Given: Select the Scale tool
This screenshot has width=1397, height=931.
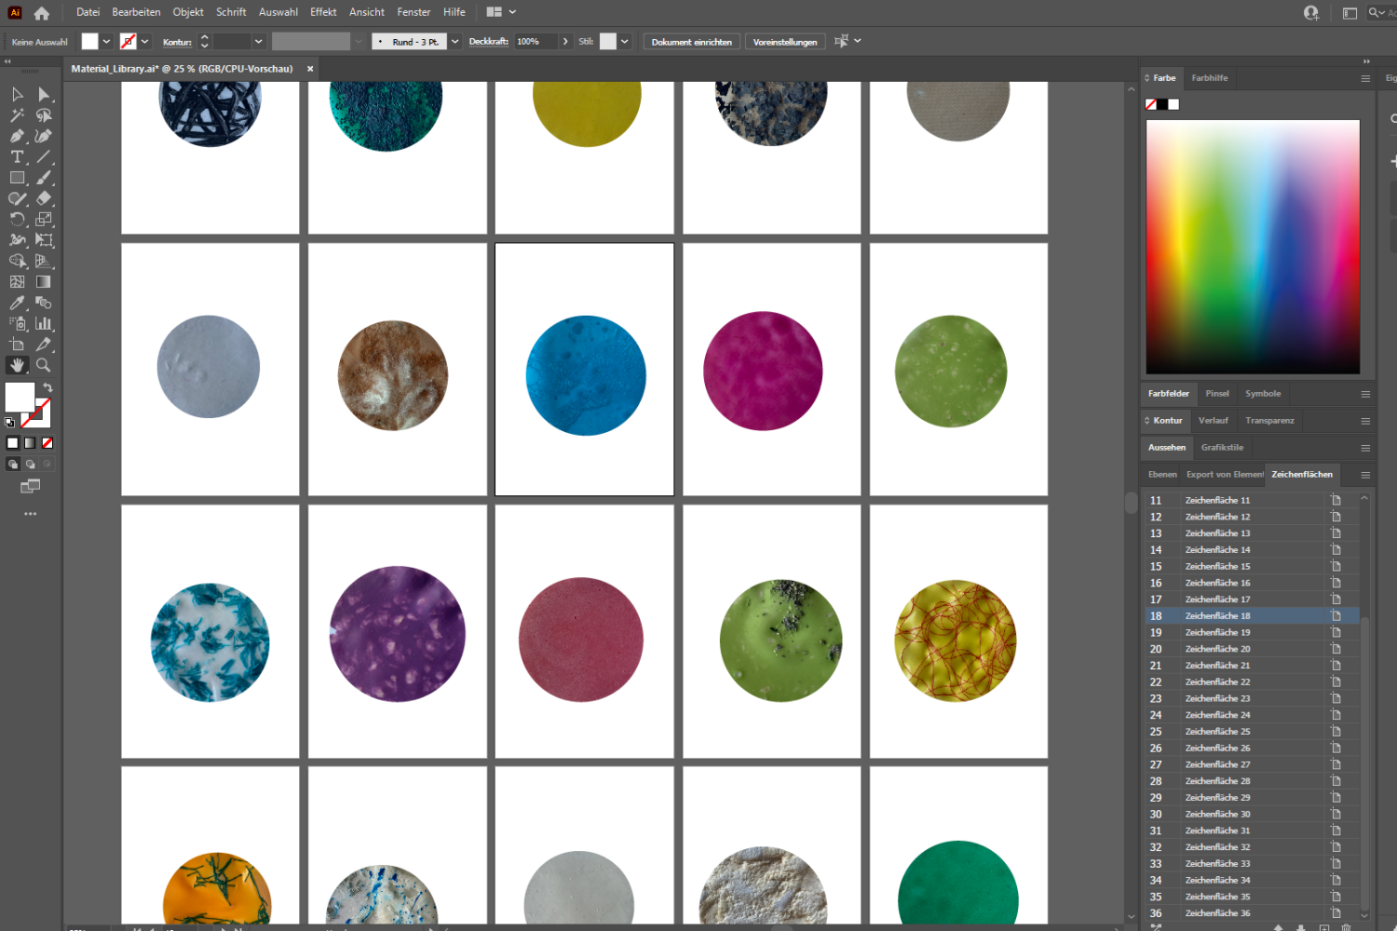Looking at the screenshot, I should (44, 220).
